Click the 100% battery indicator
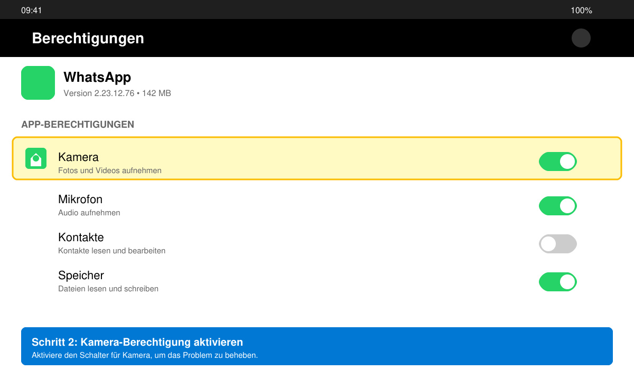Screen dimensions: 634x380 click(x=581, y=11)
